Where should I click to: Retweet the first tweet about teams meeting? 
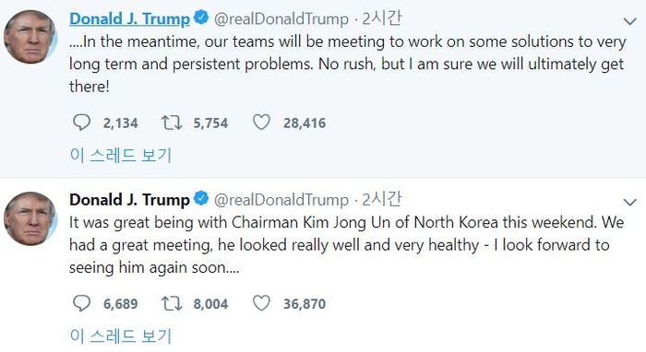172,123
